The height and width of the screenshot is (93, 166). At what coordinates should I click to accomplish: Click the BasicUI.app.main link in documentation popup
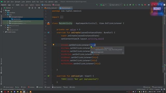(x=98, y=52)
